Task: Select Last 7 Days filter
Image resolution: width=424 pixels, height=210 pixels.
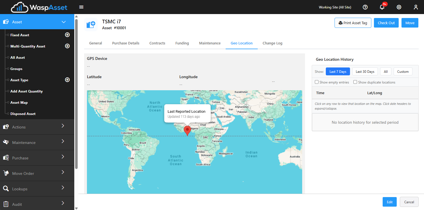Action: (x=338, y=71)
